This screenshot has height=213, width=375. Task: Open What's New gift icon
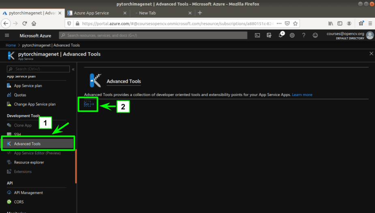pyautogui.click(x=361, y=23)
